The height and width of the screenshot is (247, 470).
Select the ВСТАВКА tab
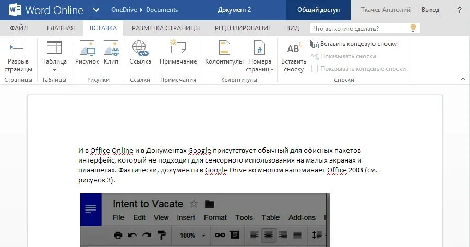103,28
